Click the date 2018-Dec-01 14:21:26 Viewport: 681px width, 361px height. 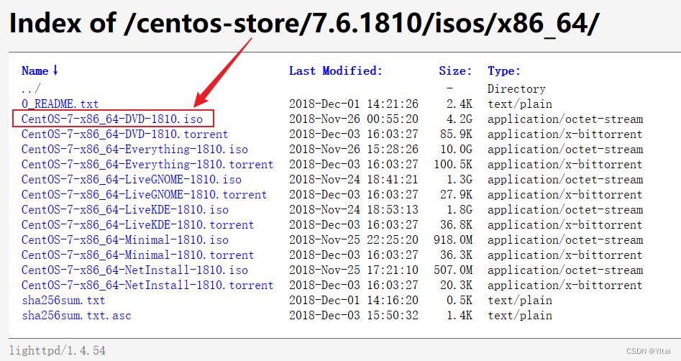coord(354,104)
